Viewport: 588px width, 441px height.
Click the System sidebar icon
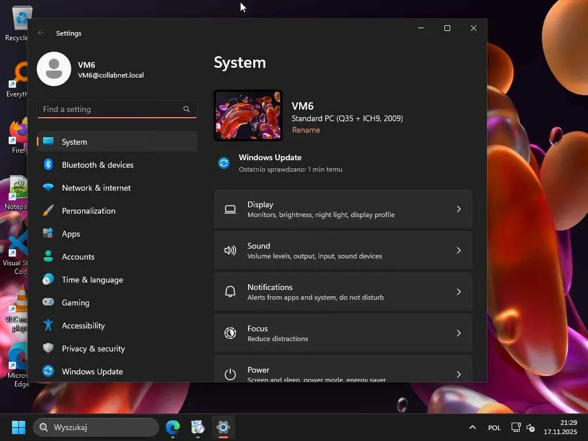point(48,141)
